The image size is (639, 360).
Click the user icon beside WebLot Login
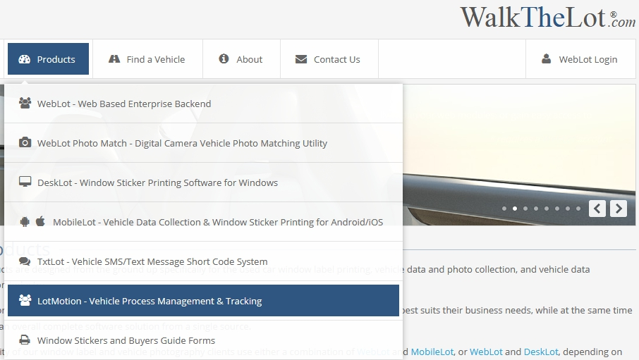[547, 59]
